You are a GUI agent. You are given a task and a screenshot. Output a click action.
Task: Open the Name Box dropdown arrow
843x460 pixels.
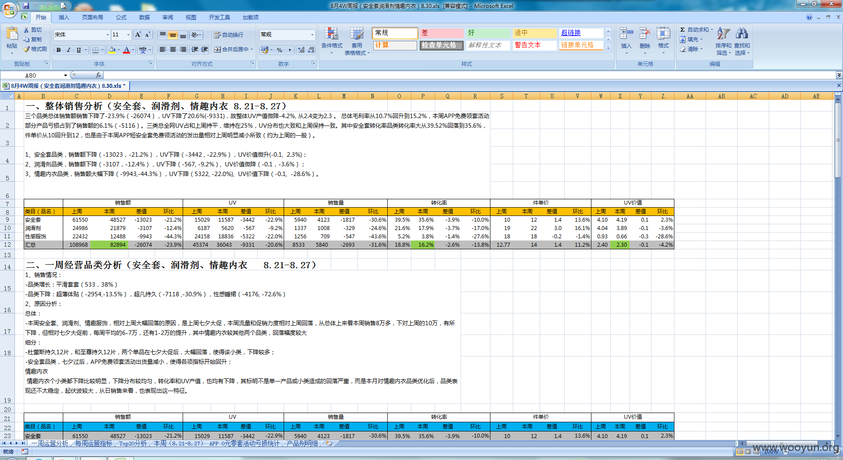[65, 75]
